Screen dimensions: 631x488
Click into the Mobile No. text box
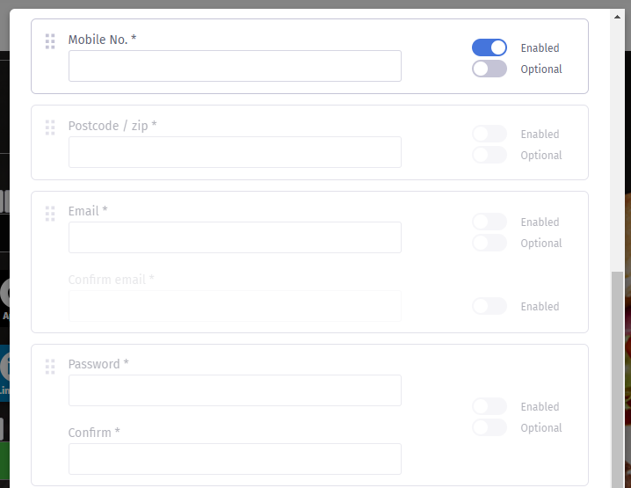(x=235, y=66)
